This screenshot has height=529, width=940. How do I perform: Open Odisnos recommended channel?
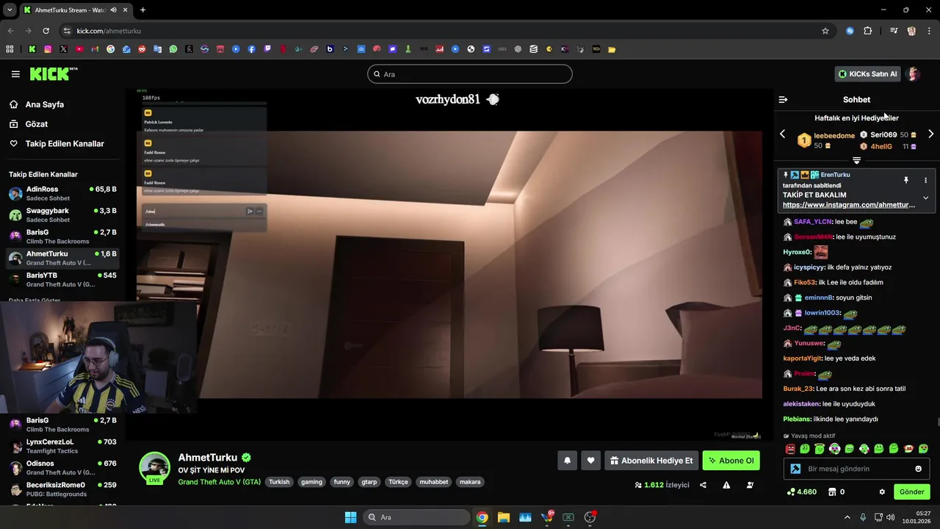(62, 468)
